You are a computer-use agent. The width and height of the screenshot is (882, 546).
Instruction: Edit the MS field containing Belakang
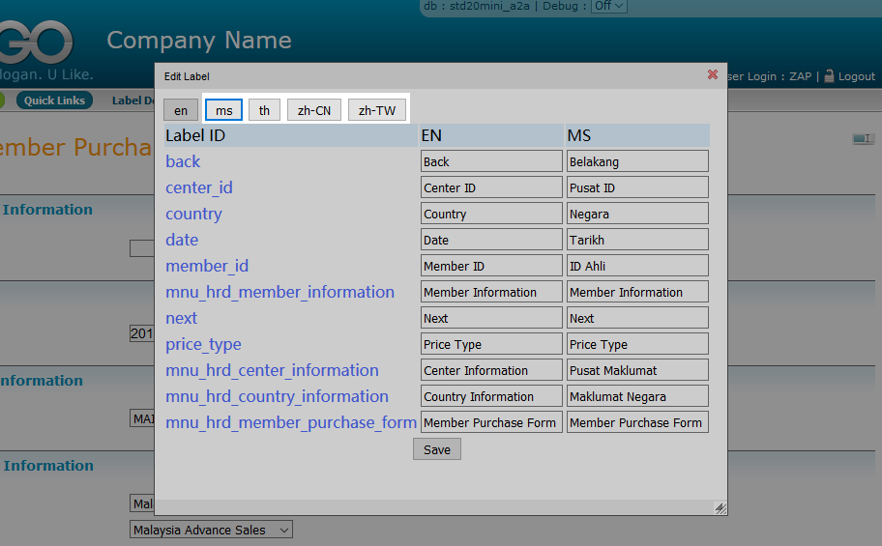pos(637,161)
